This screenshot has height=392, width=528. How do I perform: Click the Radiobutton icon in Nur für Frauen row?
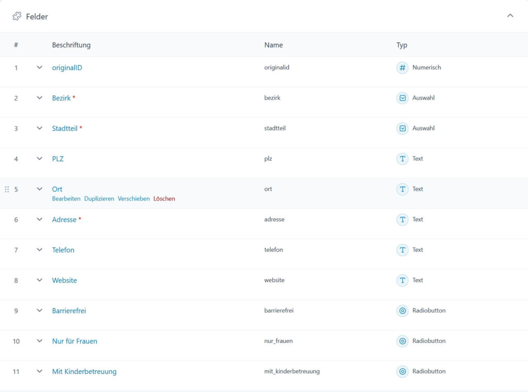[x=402, y=341]
